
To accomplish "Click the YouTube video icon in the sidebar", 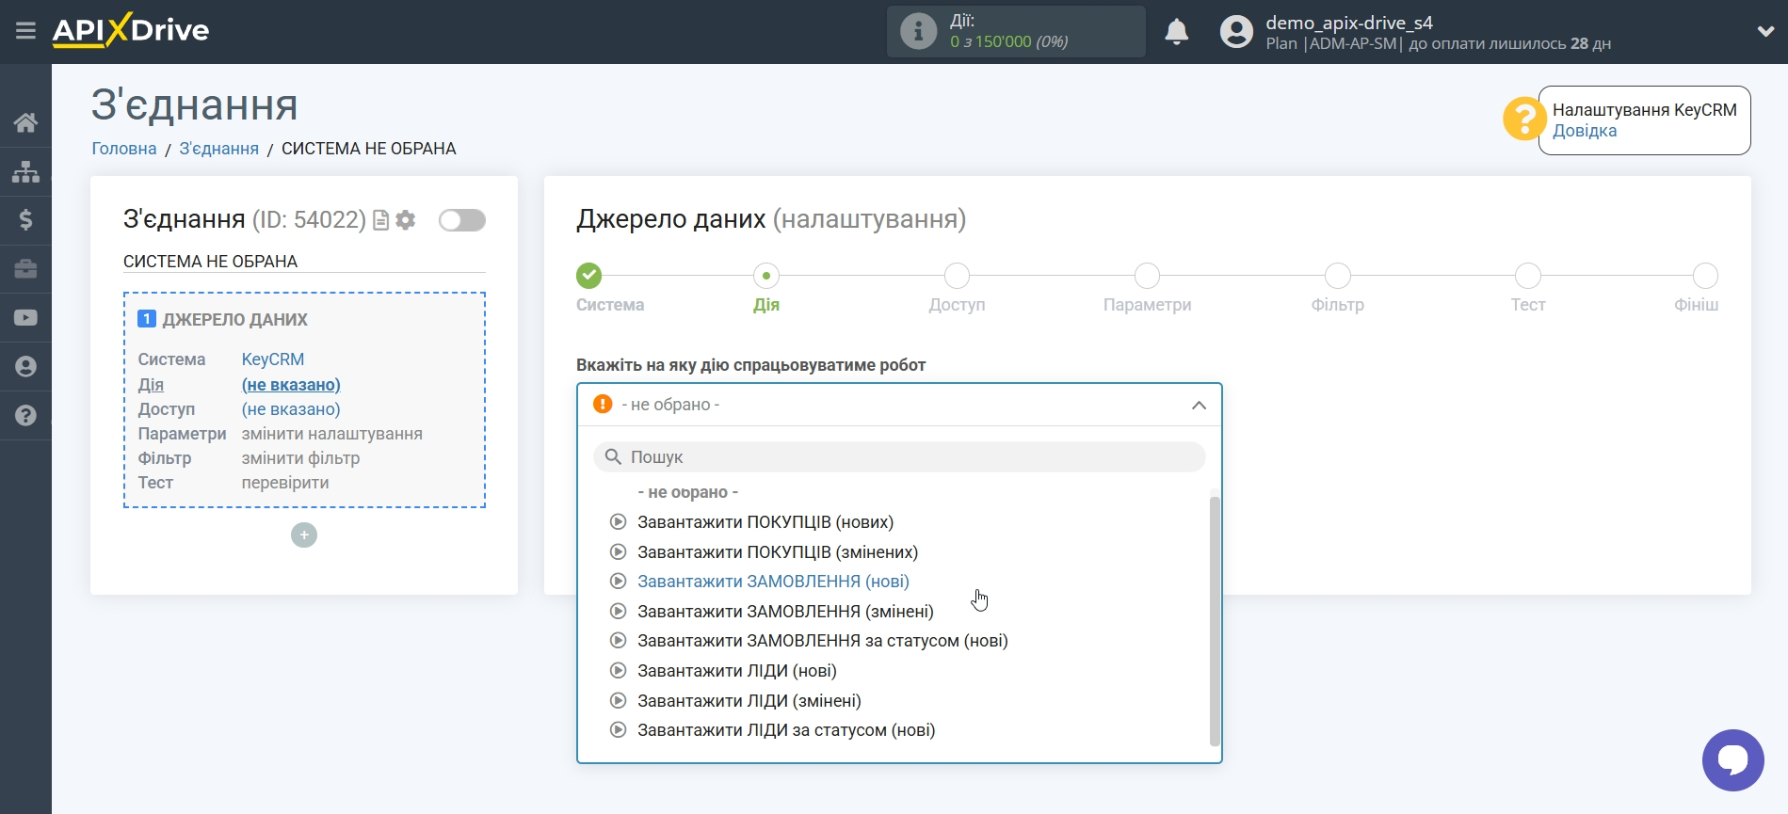I will tap(25, 318).
